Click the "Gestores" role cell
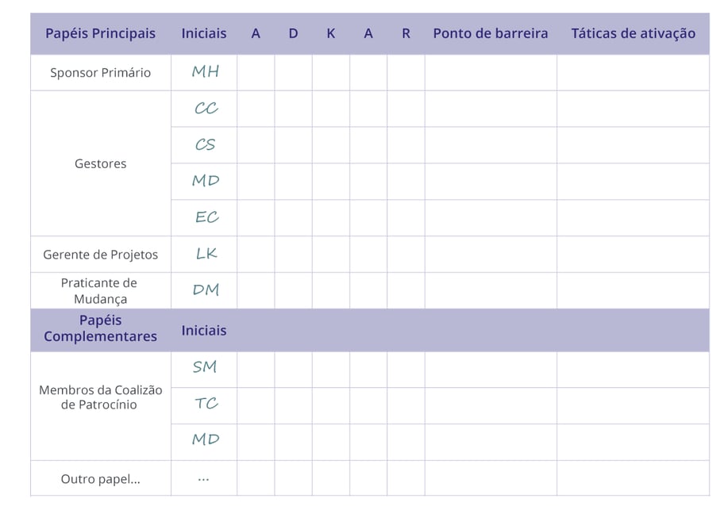This screenshot has height=514, width=728. [x=100, y=163]
